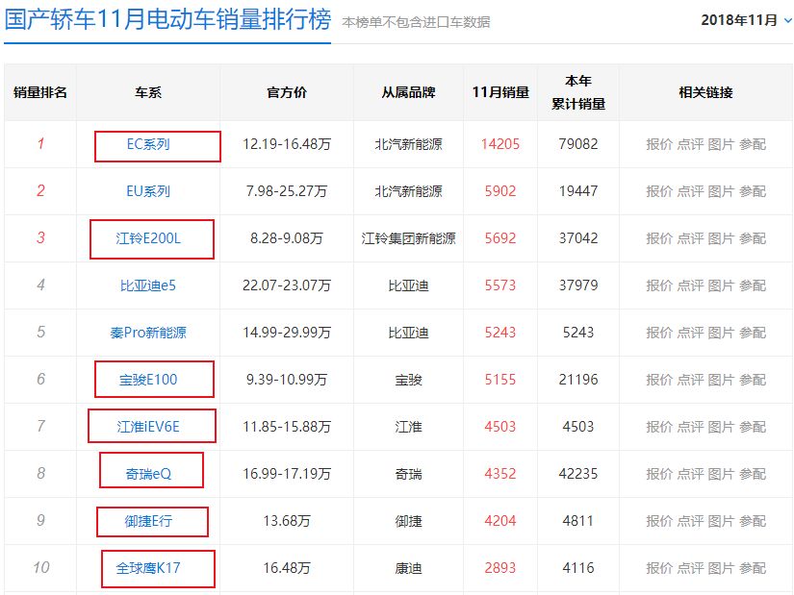Screen dimensions: 794x595
Task: Click 参配 in the 奇瑞eQ row
Action: tap(753, 474)
